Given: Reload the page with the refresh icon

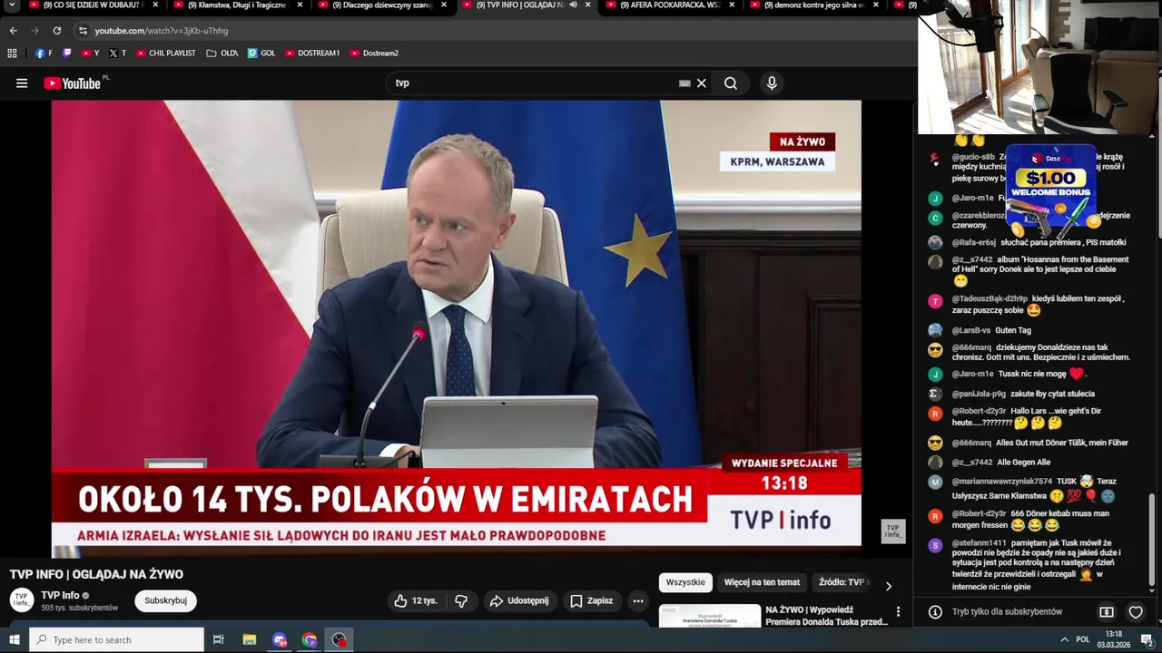Looking at the screenshot, I should (56, 31).
